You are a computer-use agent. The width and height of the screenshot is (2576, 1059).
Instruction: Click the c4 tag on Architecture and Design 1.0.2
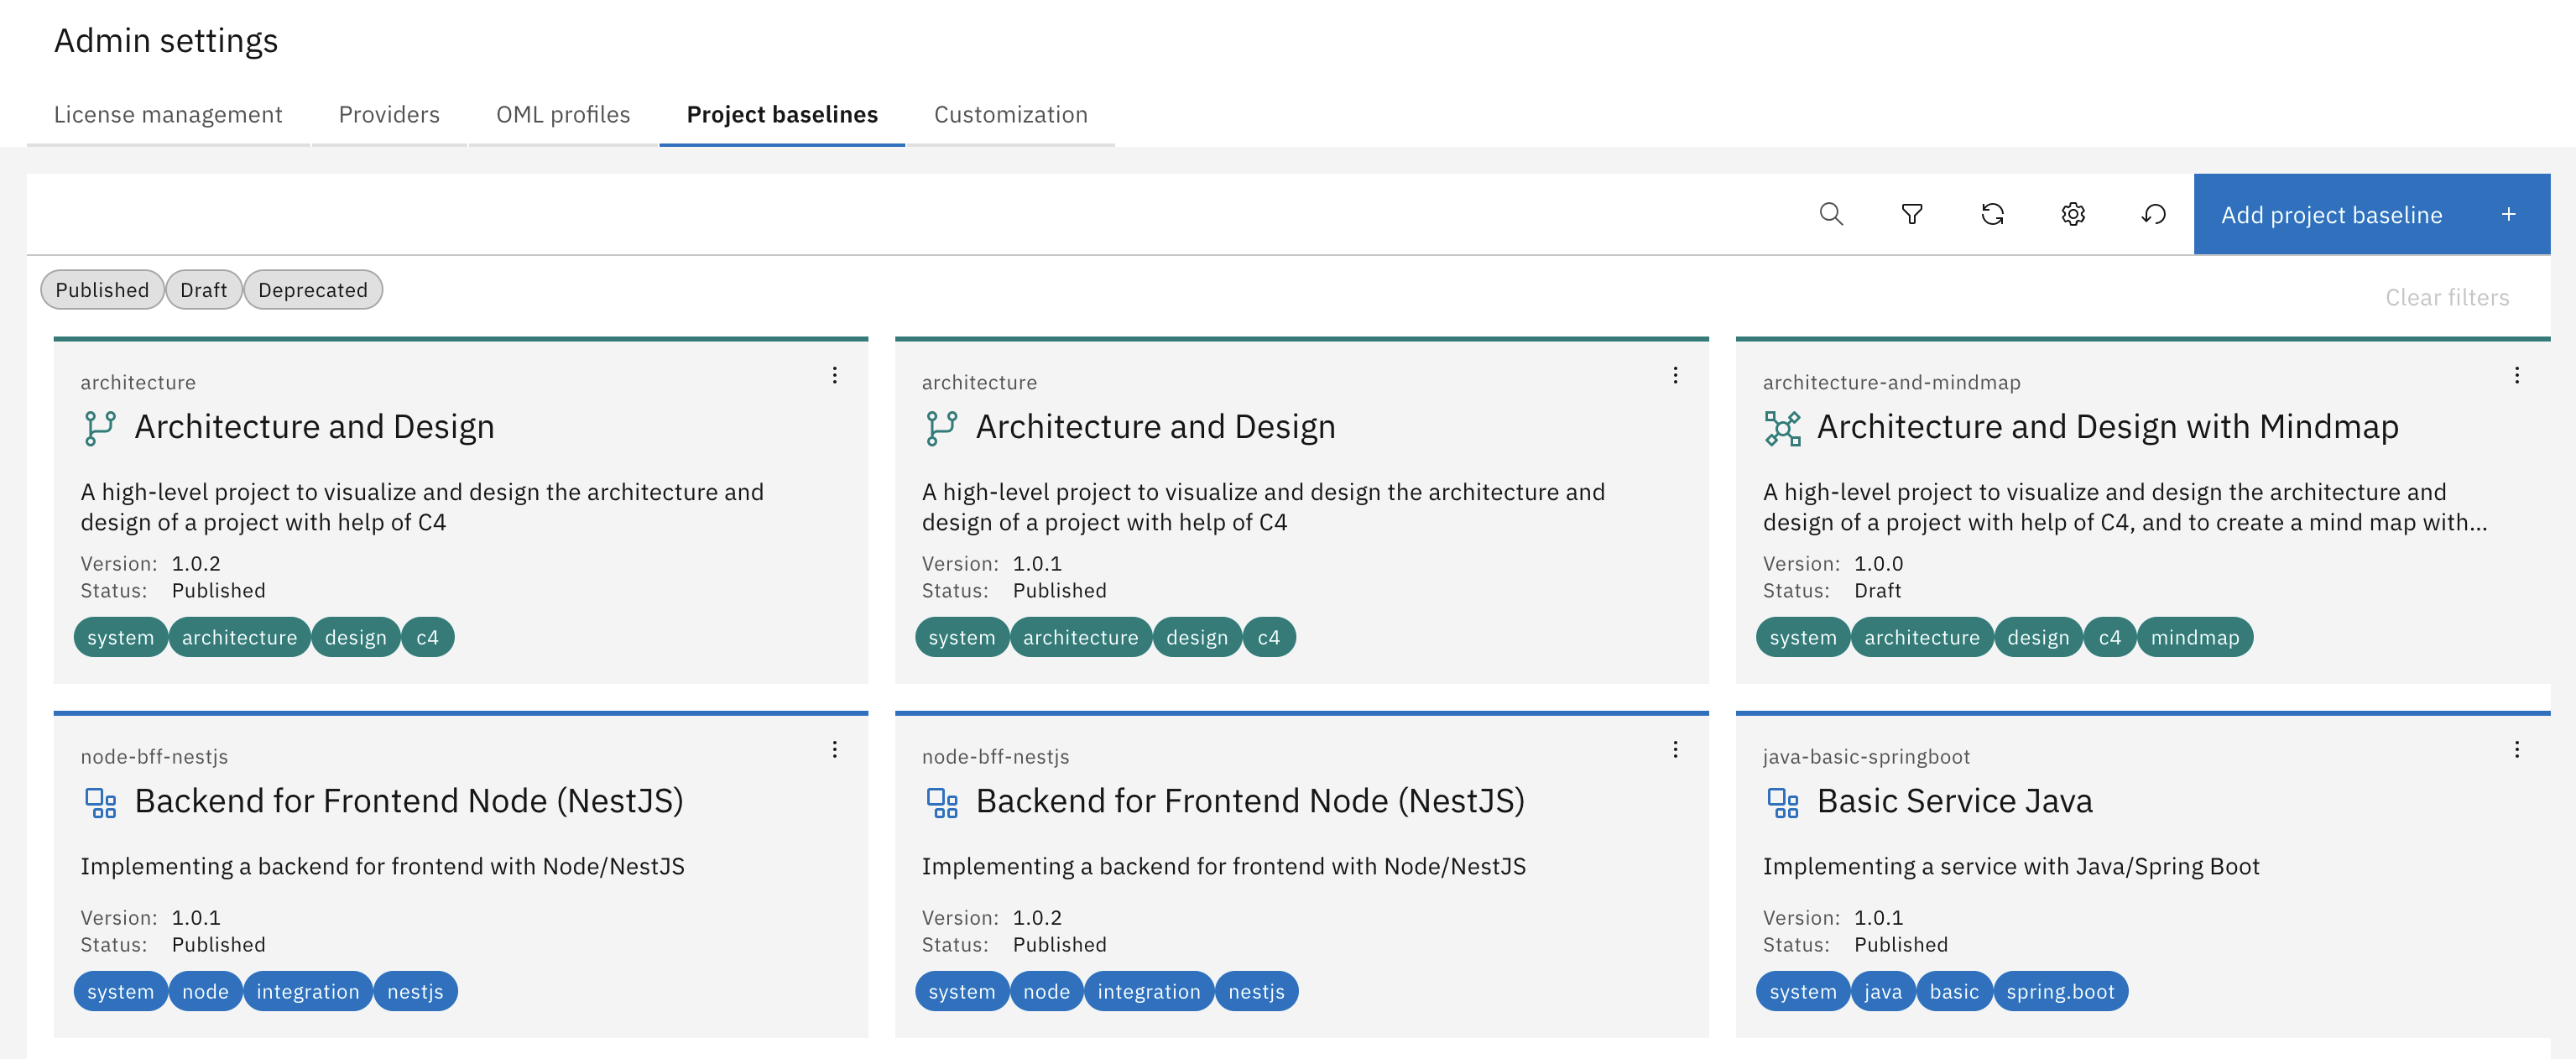click(427, 637)
